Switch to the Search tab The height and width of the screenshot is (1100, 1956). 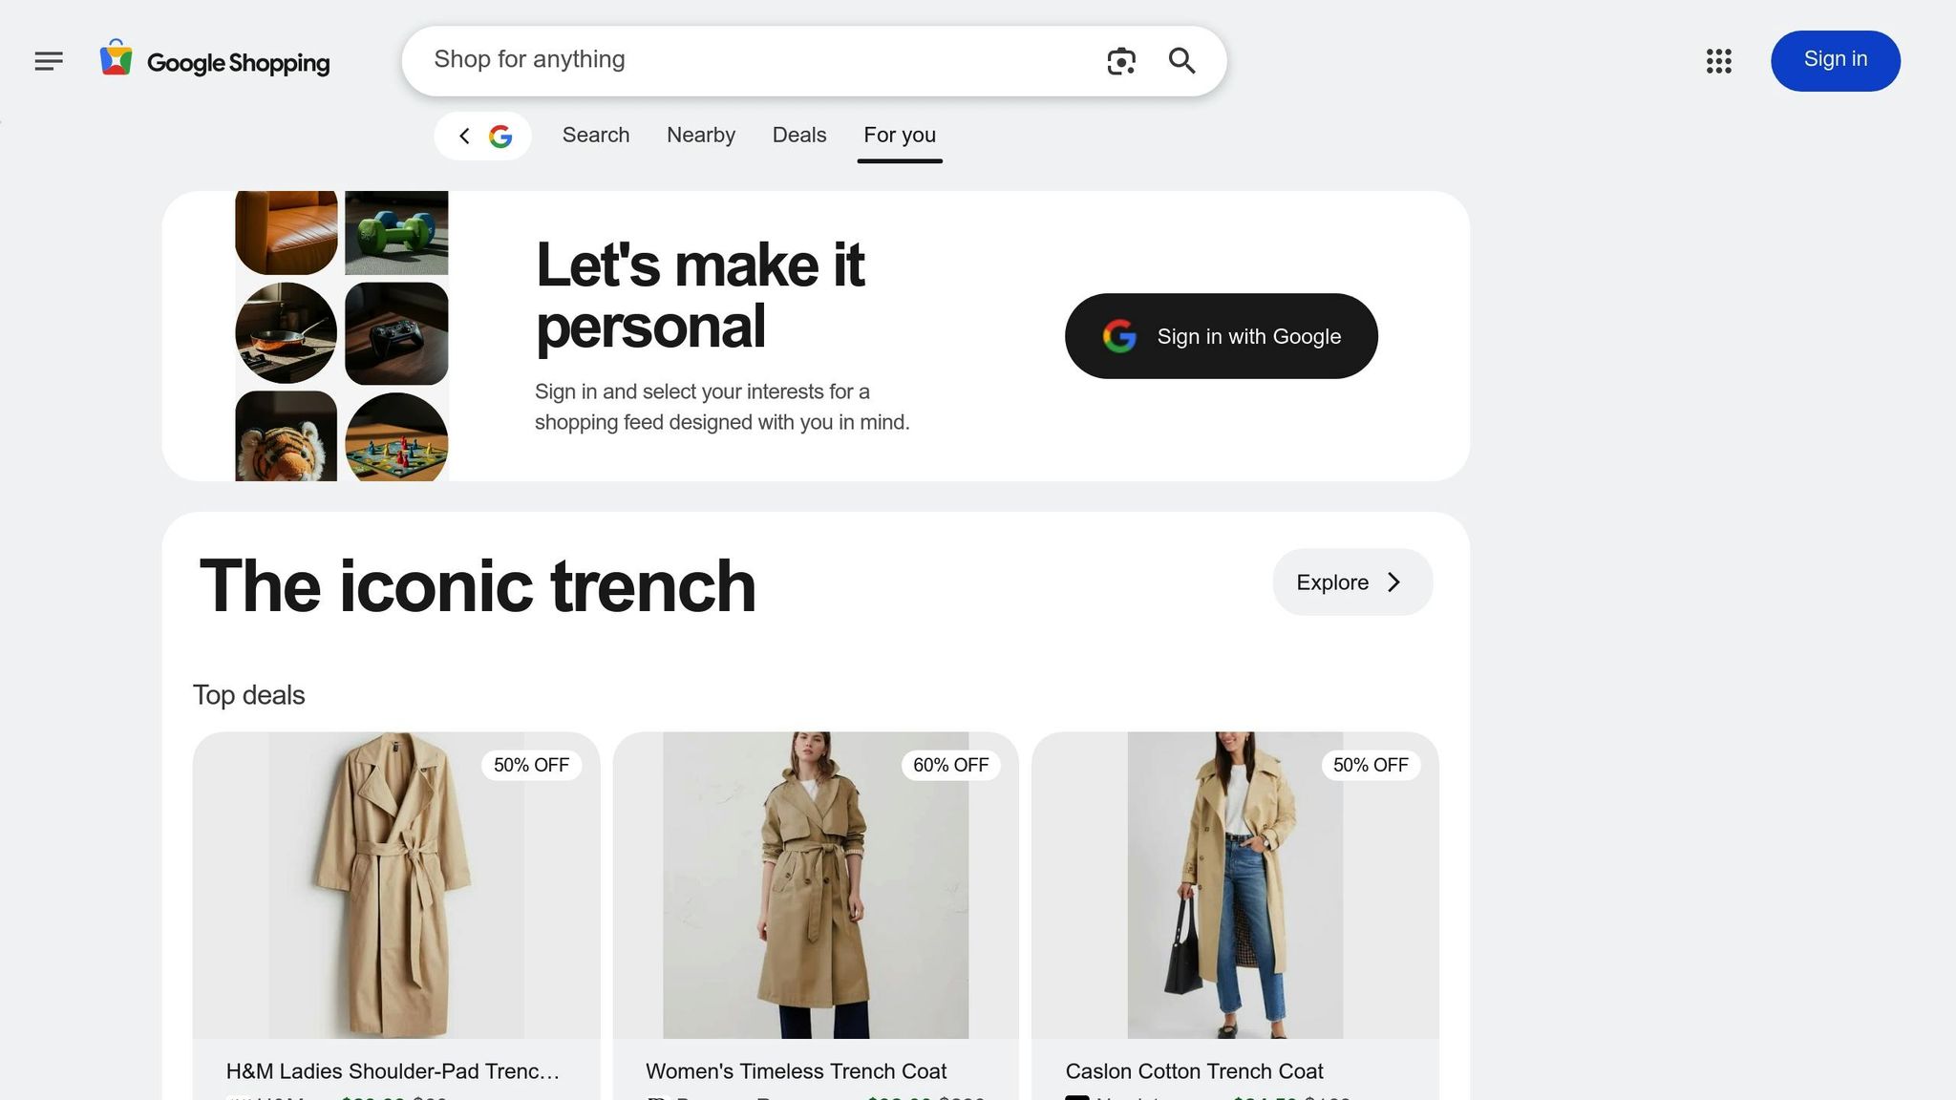tap(596, 136)
